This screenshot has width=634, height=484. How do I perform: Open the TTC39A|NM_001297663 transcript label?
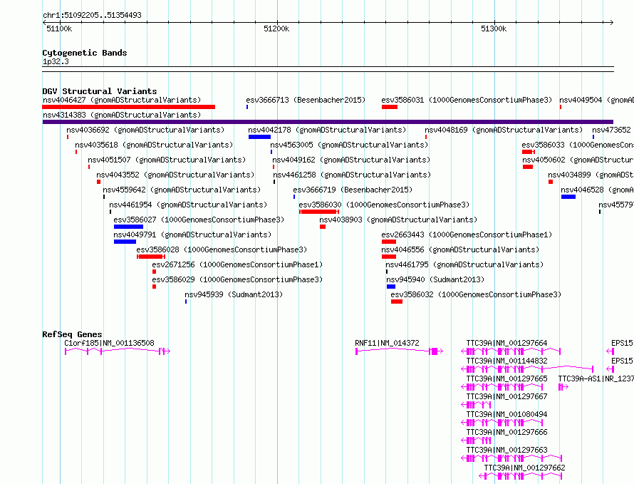(x=506, y=450)
